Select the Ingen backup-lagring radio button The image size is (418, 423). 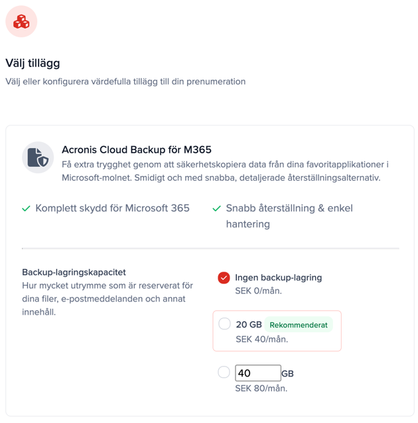224,278
